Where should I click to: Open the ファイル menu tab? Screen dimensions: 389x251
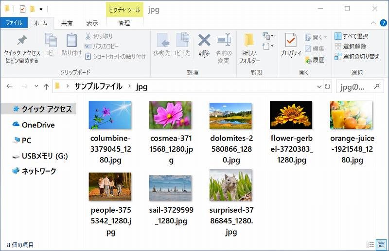tap(14, 23)
